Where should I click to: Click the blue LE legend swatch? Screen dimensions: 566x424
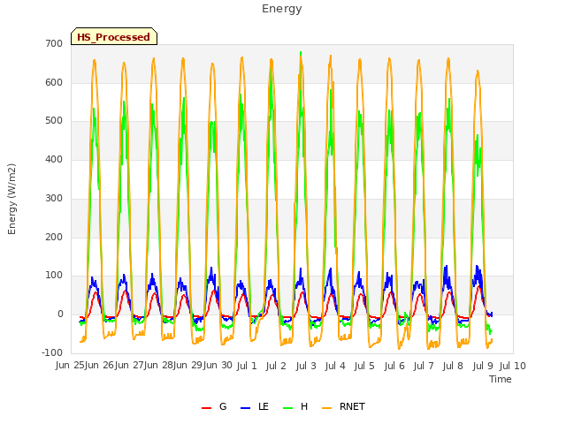[x=246, y=408]
